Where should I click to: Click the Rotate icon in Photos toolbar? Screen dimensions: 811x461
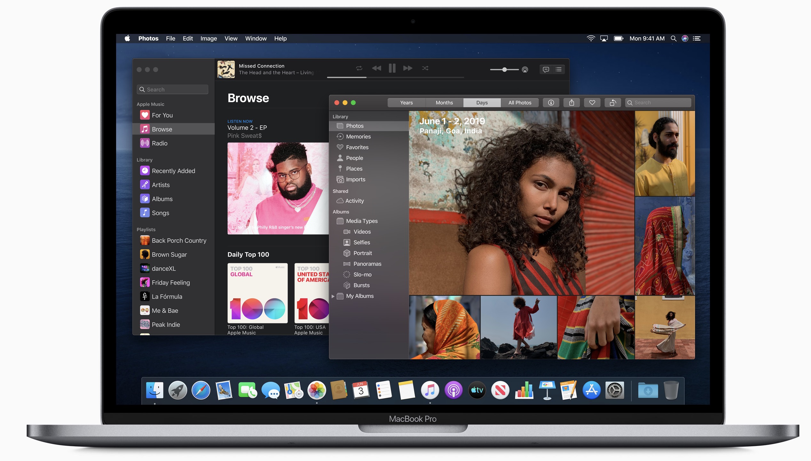[613, 103]
